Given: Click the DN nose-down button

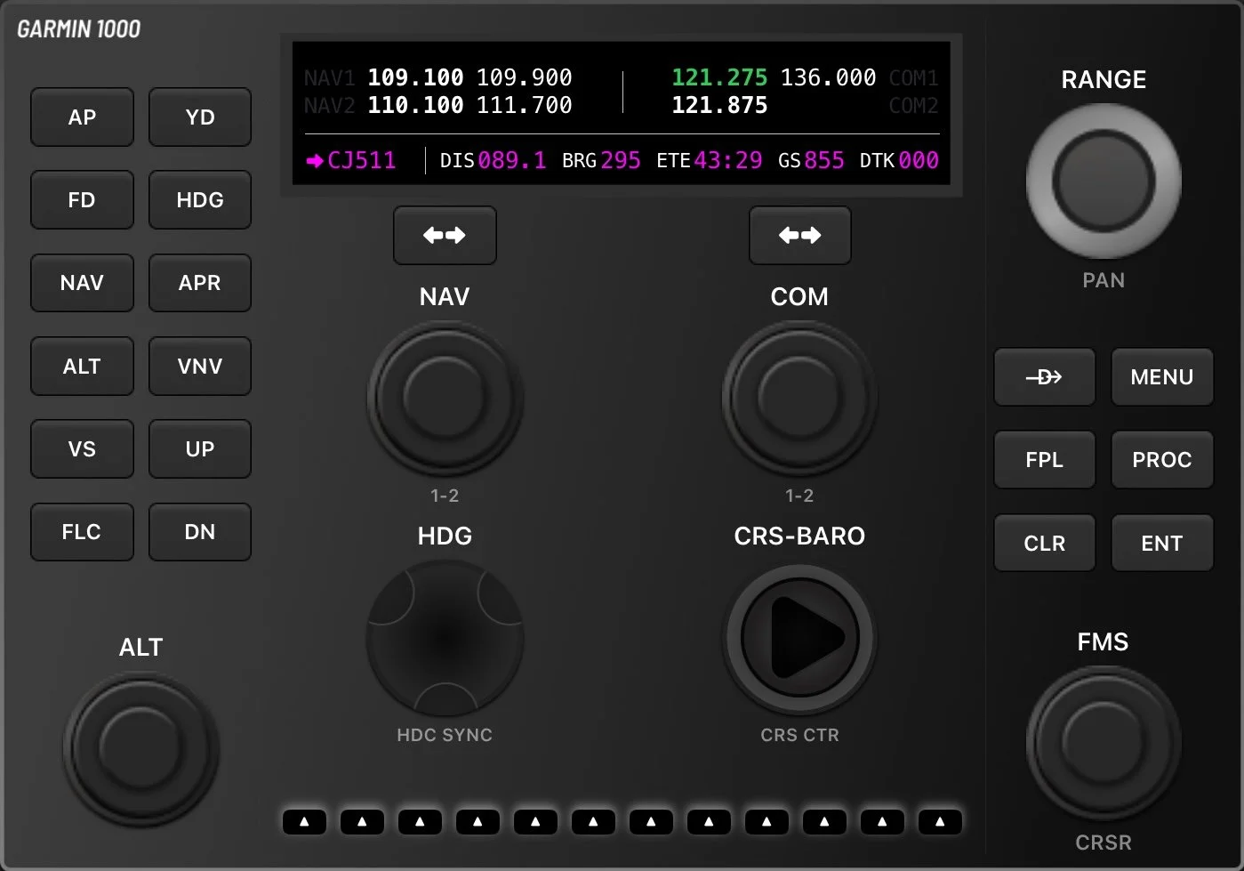Looking at the screenshot, I should pyautogui.click(x=200, y=532).
